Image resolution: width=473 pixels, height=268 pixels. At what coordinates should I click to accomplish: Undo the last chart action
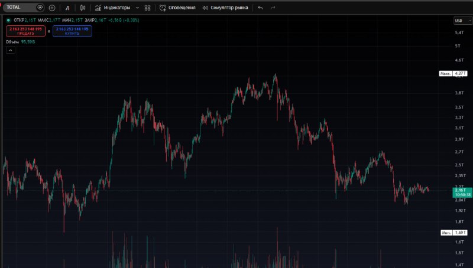(260, 8)
